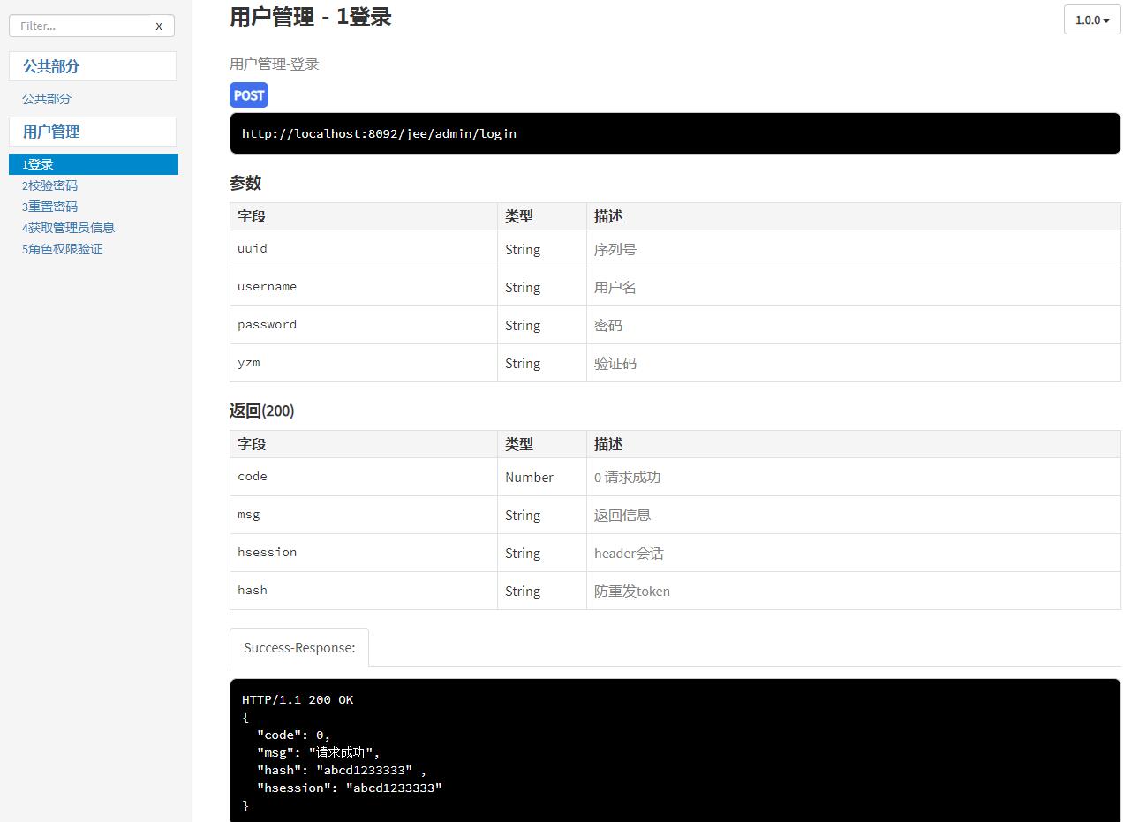The image size is (1139, 822).
Task: Select the 用户管理 sidebar header
Action: point(93,132)
